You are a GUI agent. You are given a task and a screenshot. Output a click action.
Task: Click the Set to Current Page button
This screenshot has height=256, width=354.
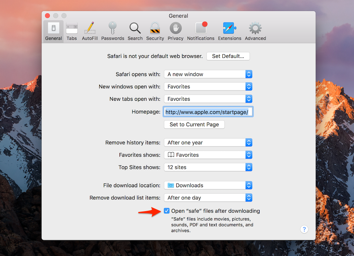[194, 125]
